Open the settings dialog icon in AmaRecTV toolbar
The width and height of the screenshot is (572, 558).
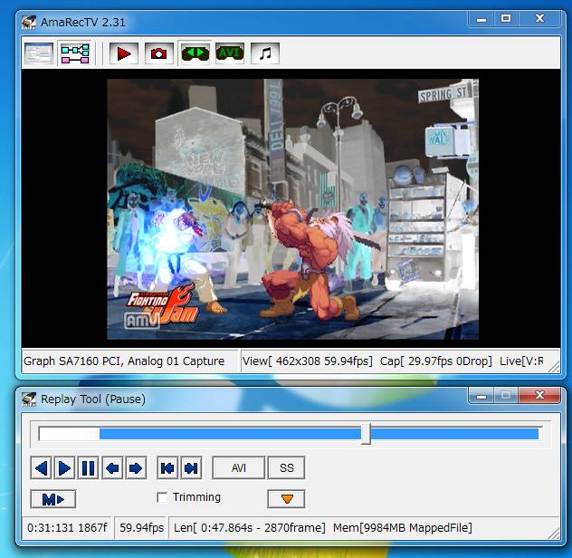(39, 53)
